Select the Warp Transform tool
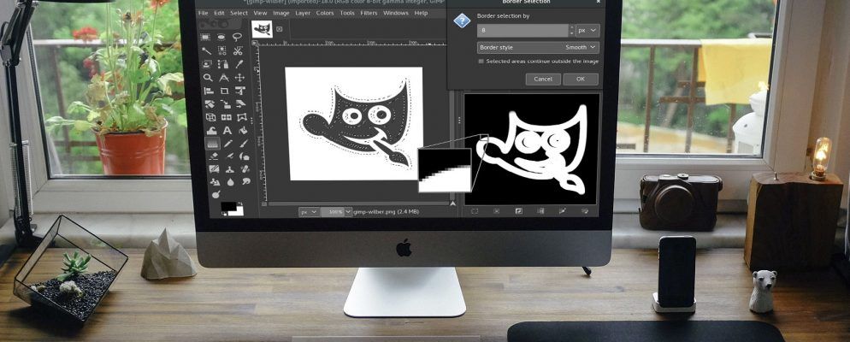Viewport: 850px width, 342px height. pyautogui.click(x=211, y=131)
